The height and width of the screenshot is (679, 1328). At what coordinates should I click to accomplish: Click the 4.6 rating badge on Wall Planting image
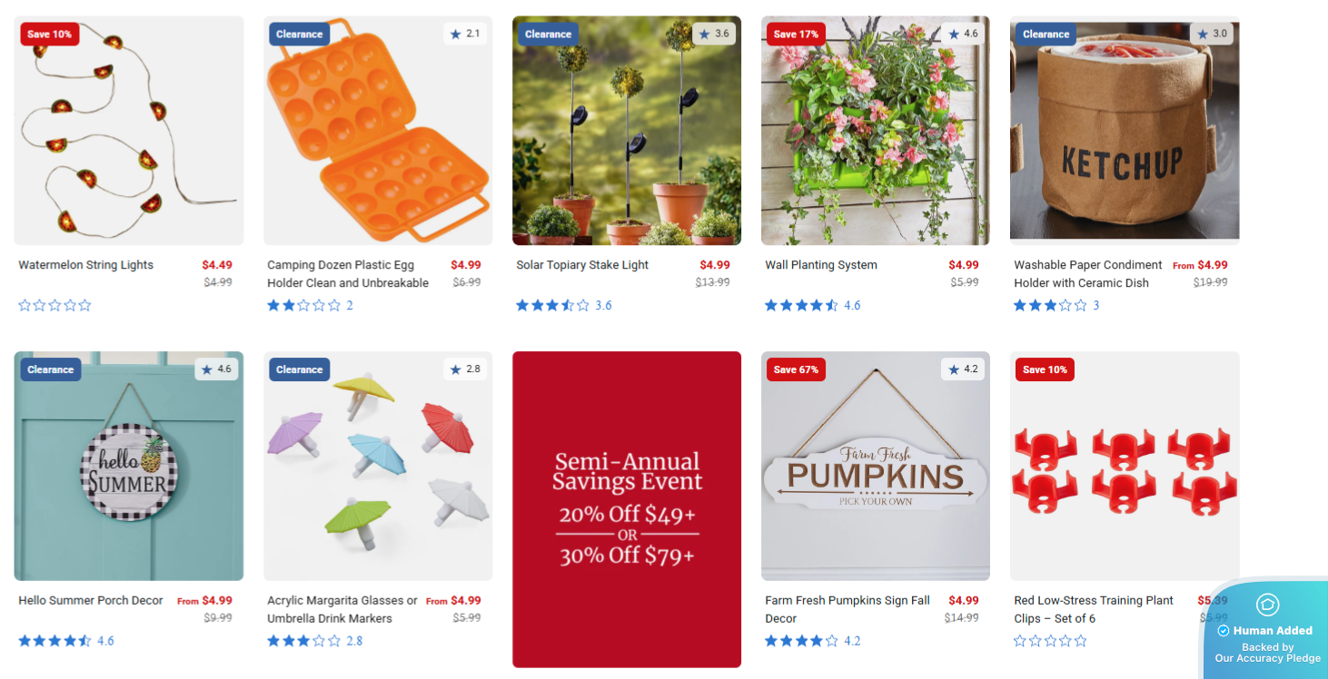click(964, 34)
